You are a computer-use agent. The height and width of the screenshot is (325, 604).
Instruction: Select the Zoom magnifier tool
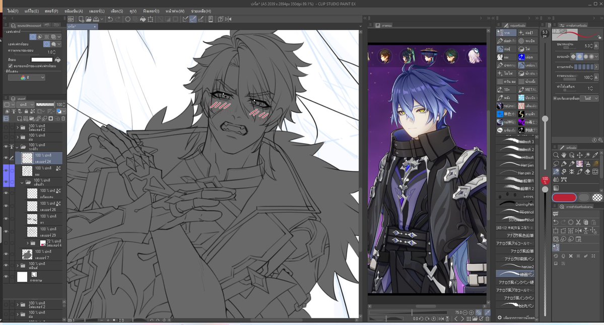tap(556, 155)
